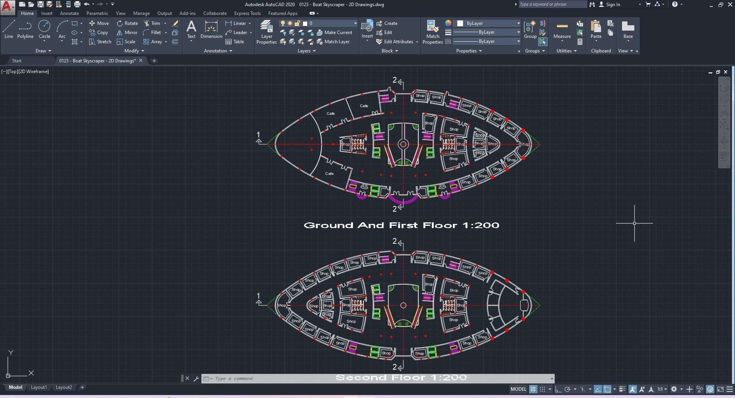735x398 pixels.
Task: Activate the Mirror tool
Action: [x=127, y=33]
